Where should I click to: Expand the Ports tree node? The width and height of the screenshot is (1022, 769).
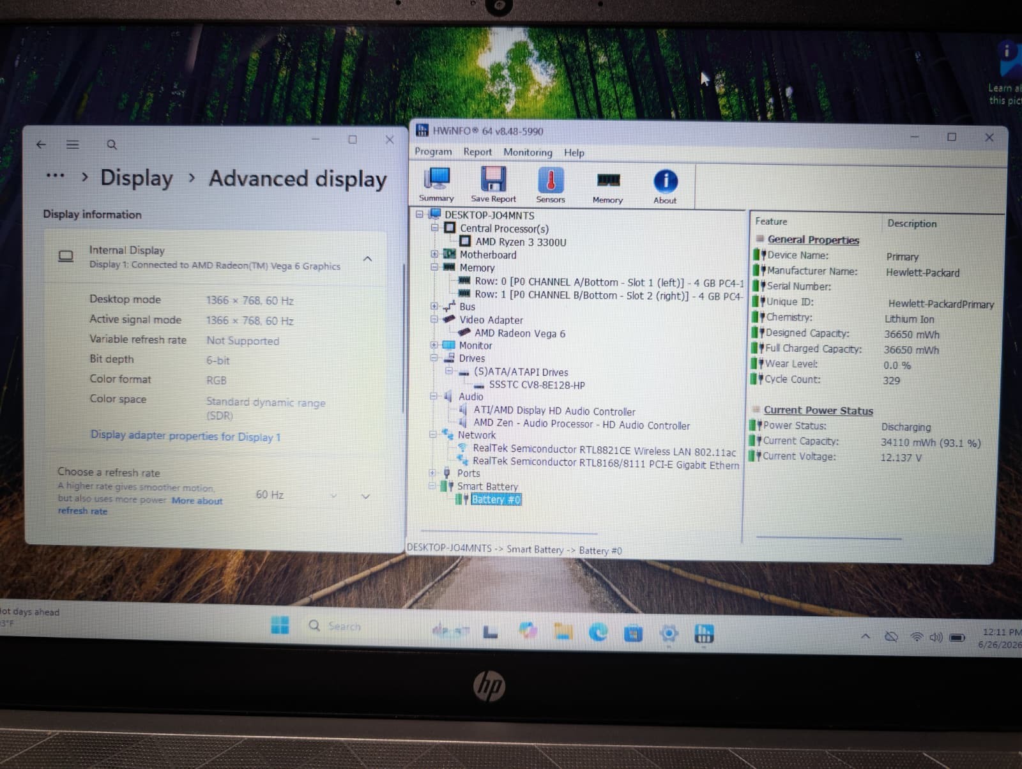pyautogui.click(x=432, y=473)
